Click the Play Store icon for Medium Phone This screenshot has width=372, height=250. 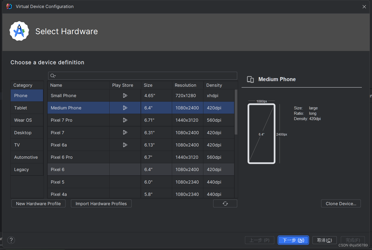[x=125, y=108]
